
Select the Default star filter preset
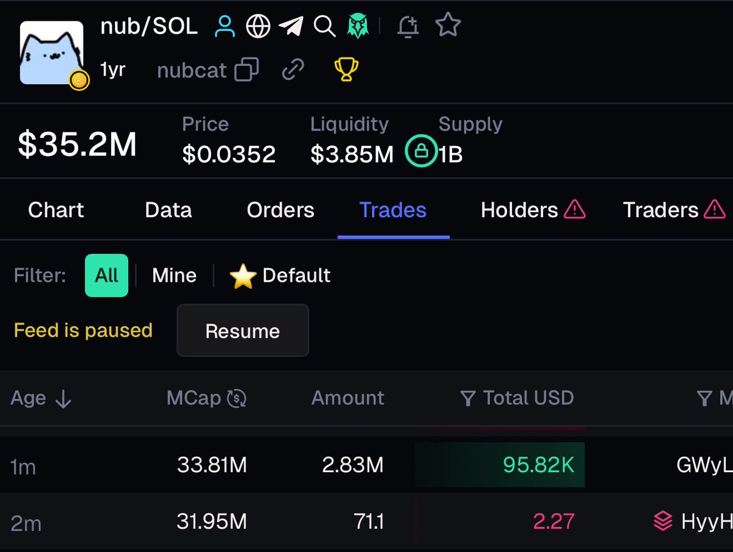(279, 275)
